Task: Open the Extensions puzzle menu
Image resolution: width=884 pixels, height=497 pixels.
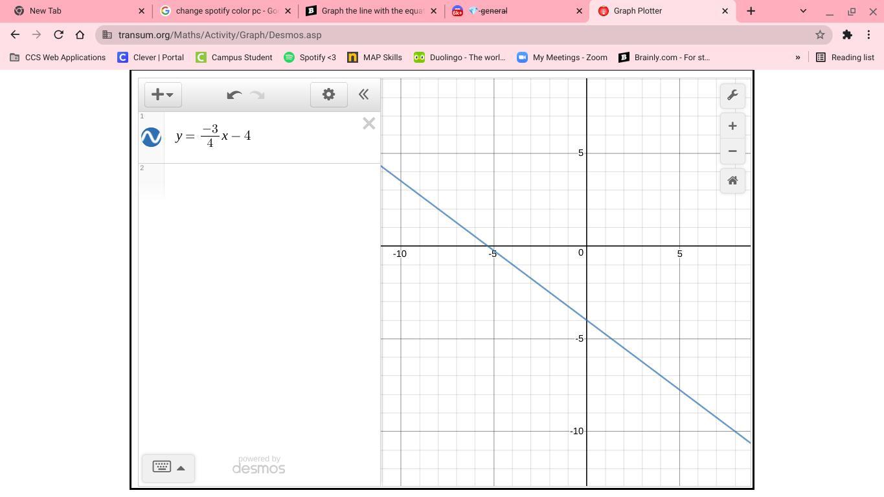Action: point(847,35)
